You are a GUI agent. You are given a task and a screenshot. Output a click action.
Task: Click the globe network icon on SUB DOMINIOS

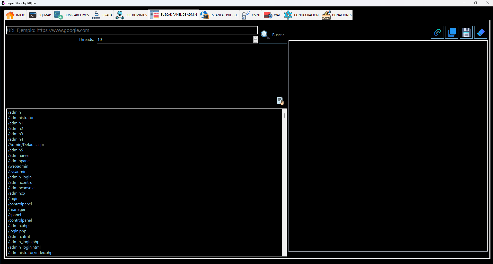120,15
